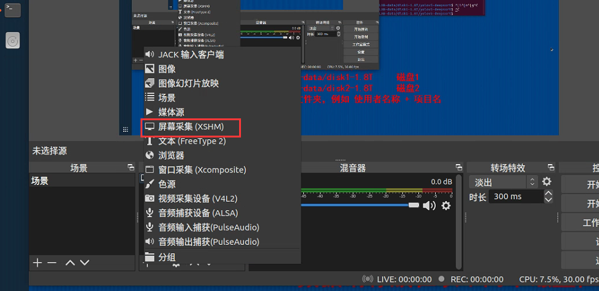Image resolution: width=599 pixels, height=291 pixels.
Task: Decrease 时长 with the down arrow
Action: click(x=548, y=200)
